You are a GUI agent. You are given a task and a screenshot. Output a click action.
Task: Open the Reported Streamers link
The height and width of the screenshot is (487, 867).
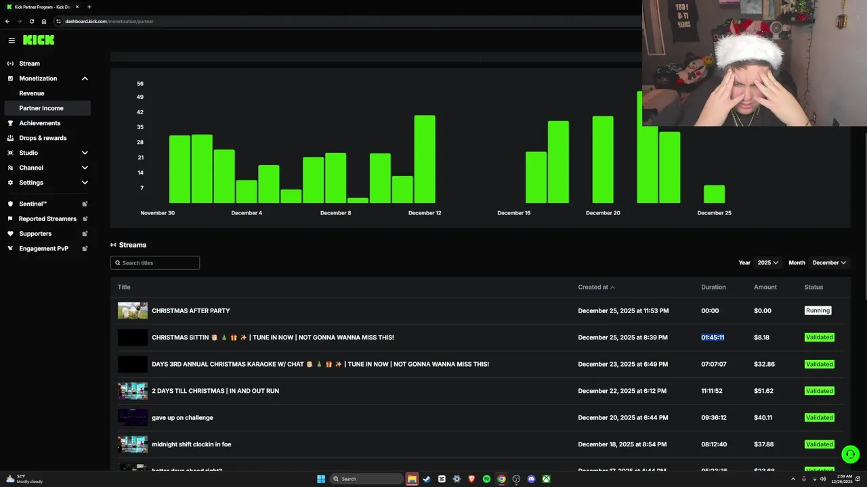(47, 218)
